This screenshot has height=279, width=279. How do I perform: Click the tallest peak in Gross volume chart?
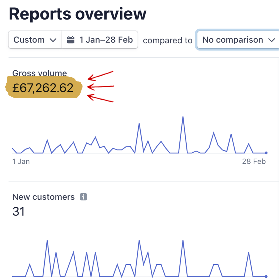tap(183, 117)
